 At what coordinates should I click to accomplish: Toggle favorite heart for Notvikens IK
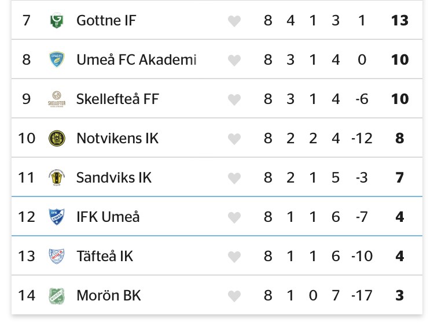coord(234,139)
